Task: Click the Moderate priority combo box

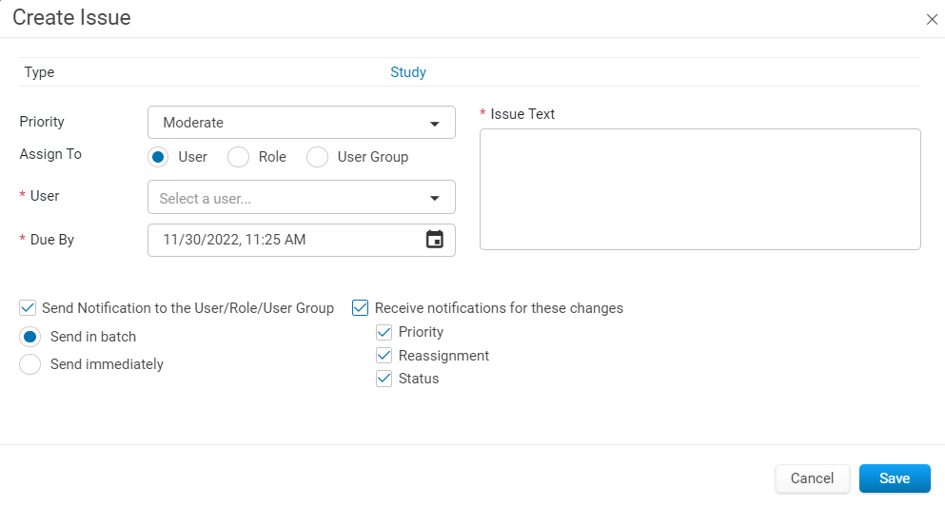Action: coord(302,123)
